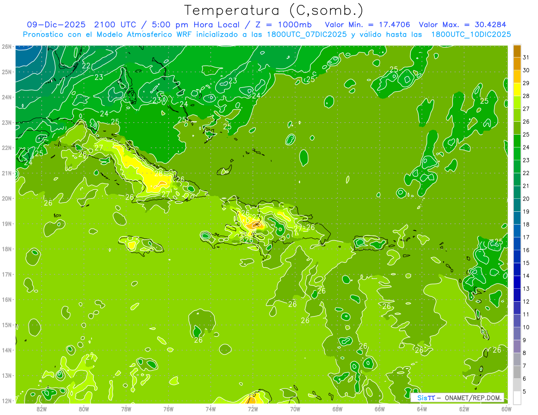
Task: Select the initialization time '1800UTC_07DIC2025'
Action: pos(306,34)
